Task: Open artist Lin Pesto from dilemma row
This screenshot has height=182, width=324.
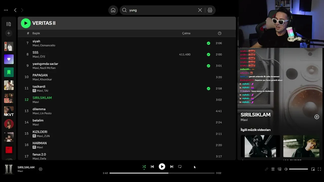Action: coord(46,113)
